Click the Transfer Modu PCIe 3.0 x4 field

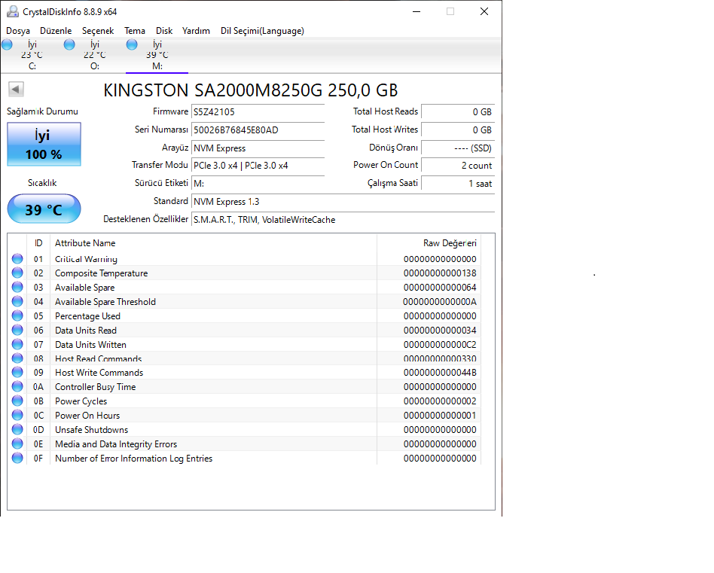pyautogui.click(x=258, y=166)
